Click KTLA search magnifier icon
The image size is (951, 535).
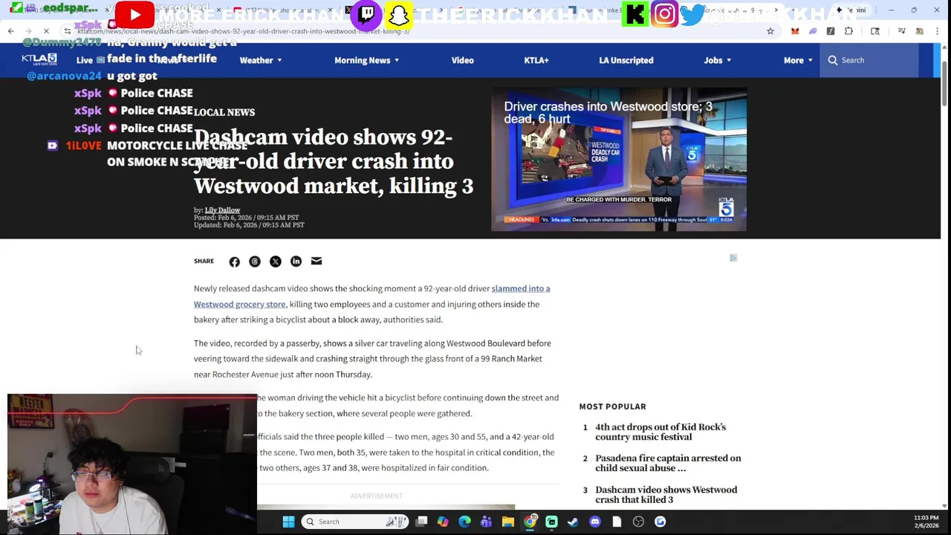(833, 60)
